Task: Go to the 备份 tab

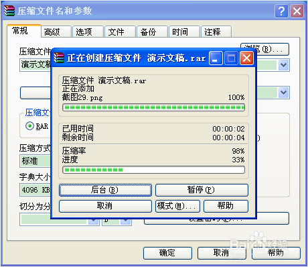Action: [152, 32]
